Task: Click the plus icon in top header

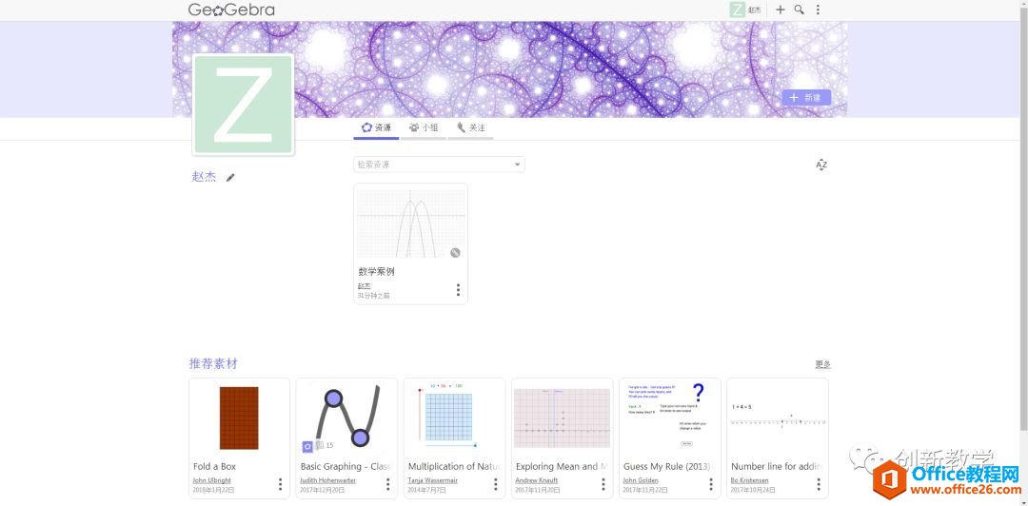Action: 781,10
